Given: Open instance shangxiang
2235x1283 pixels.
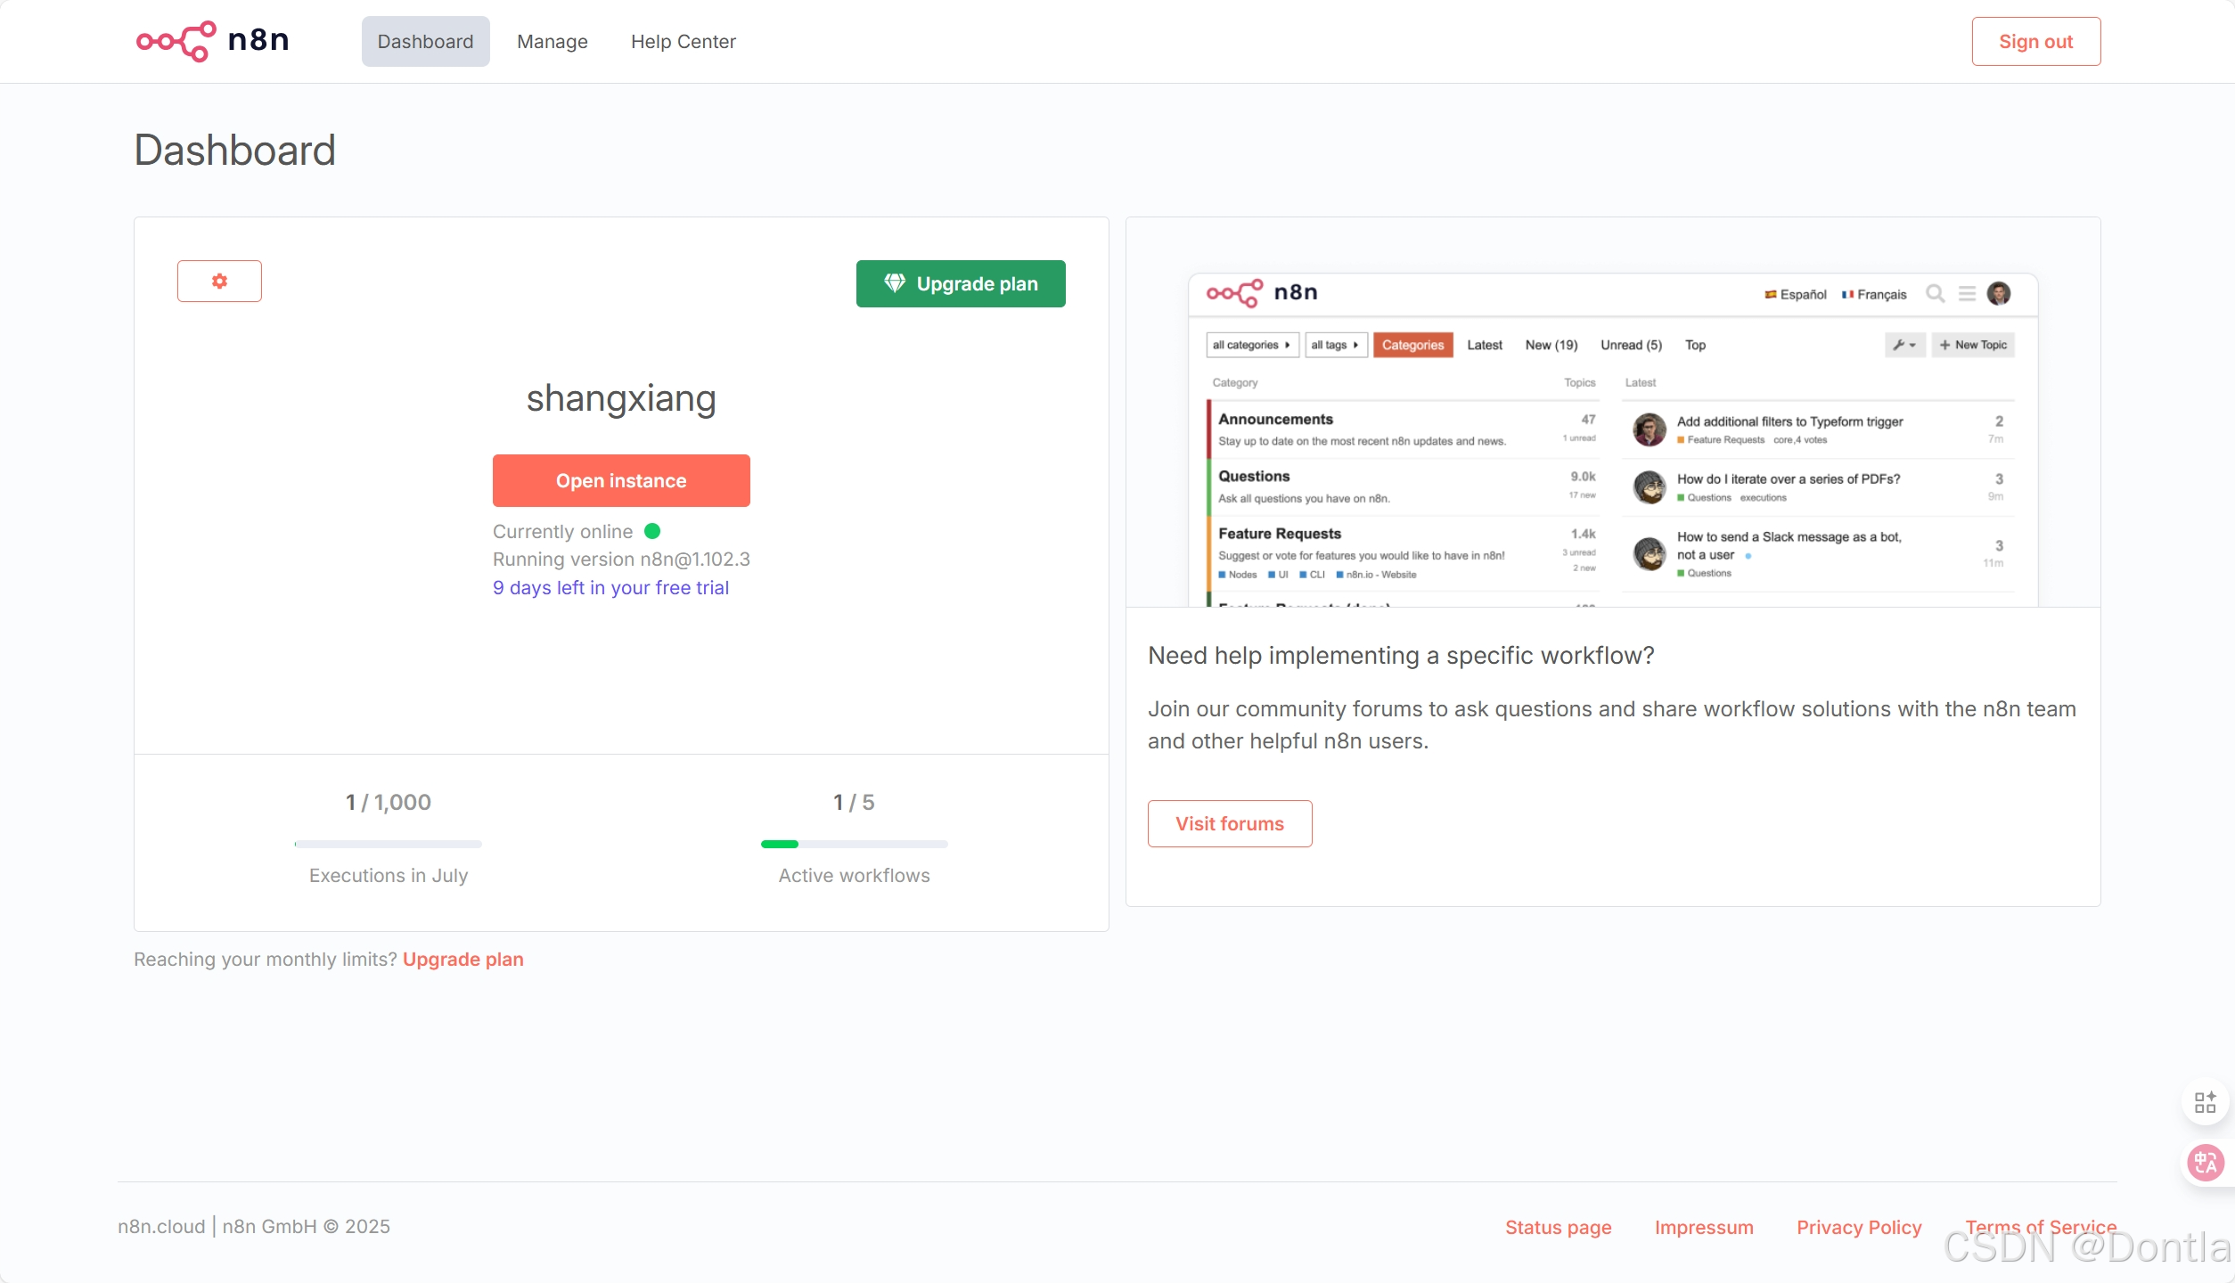Looking at the screenshot, I should [x=621, y=481].
